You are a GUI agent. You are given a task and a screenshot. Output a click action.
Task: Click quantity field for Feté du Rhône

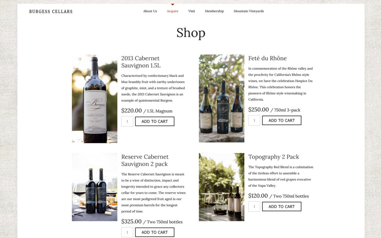(x=254, y=120)
